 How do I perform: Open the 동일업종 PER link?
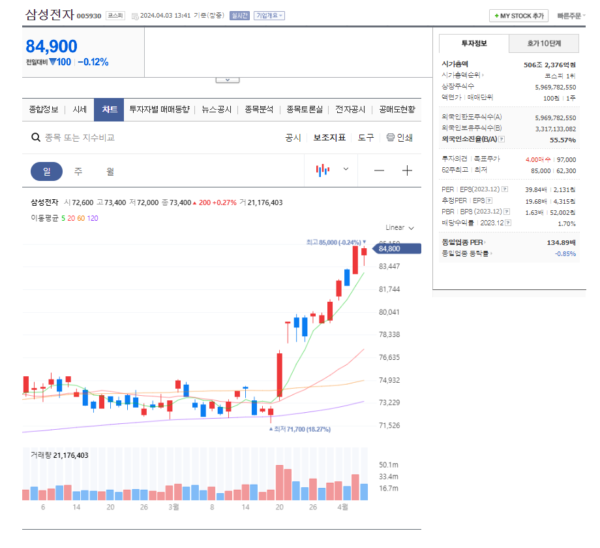coord(464,242)
